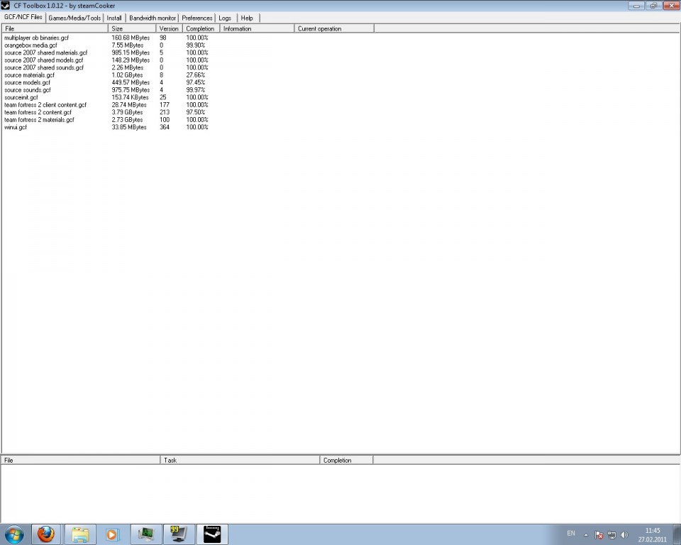
Task: Click the lower pane File column header
Action: (80, 461)
